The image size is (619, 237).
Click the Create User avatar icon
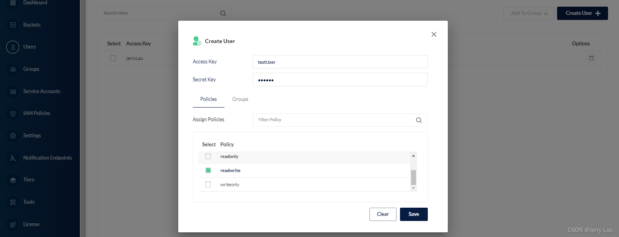click(x=197, y=41)
